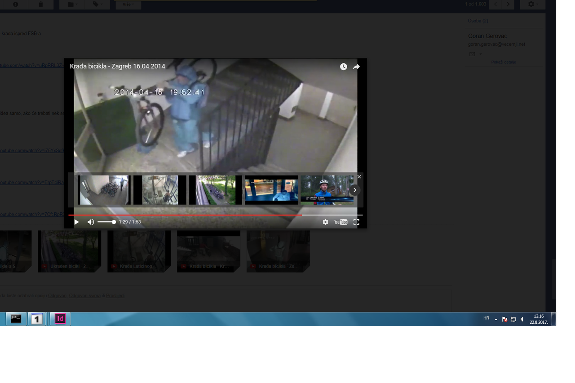This screenshot has width=575, height=383.
Task: Adjust the video volume slider
Action: click(107, 222)
